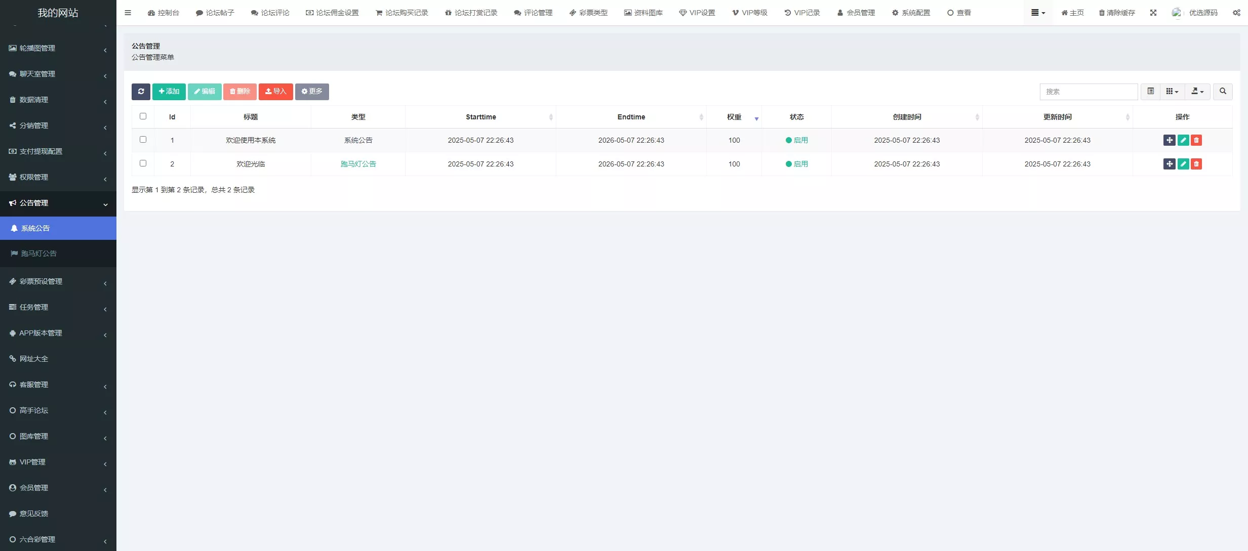This screenshot has height=551, width=1248.
Task: Open the 跑马灯公告 sidebar submenu item
Action: (38, 253)
